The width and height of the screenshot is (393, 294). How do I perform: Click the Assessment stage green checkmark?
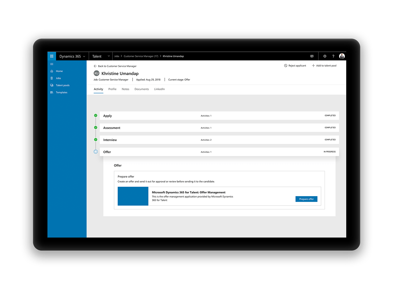click(x=96, y=128)
